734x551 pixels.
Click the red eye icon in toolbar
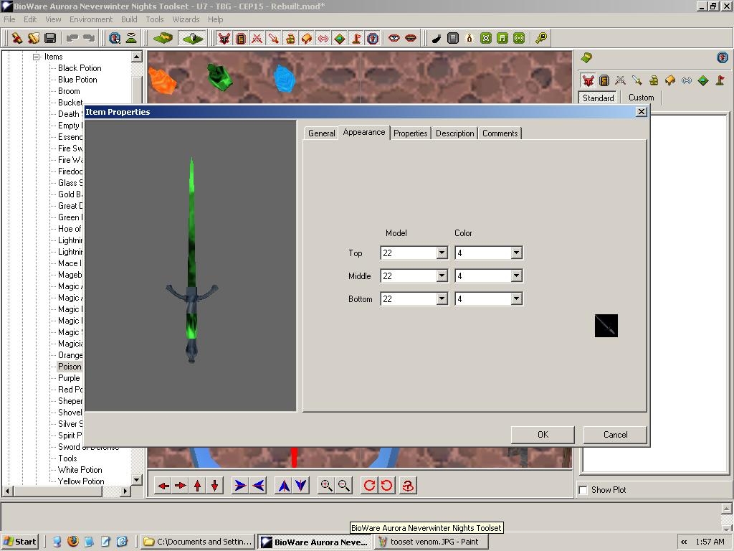394,38
